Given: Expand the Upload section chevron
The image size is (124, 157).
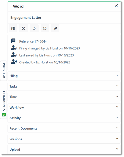Looking at the screenshot, I should pyautogui.click(x=117, y=149).
